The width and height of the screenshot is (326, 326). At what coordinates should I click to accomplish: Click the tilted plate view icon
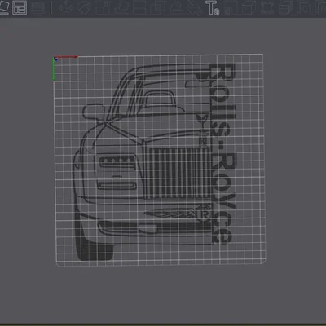tap(4, 7)
